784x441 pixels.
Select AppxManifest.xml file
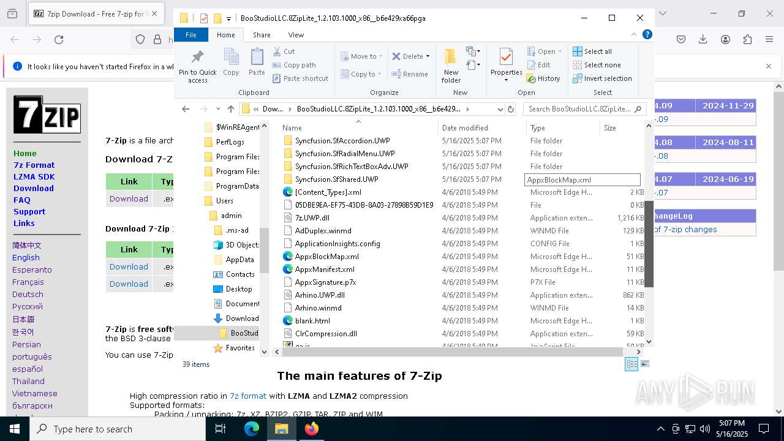[x=325, y=269]
